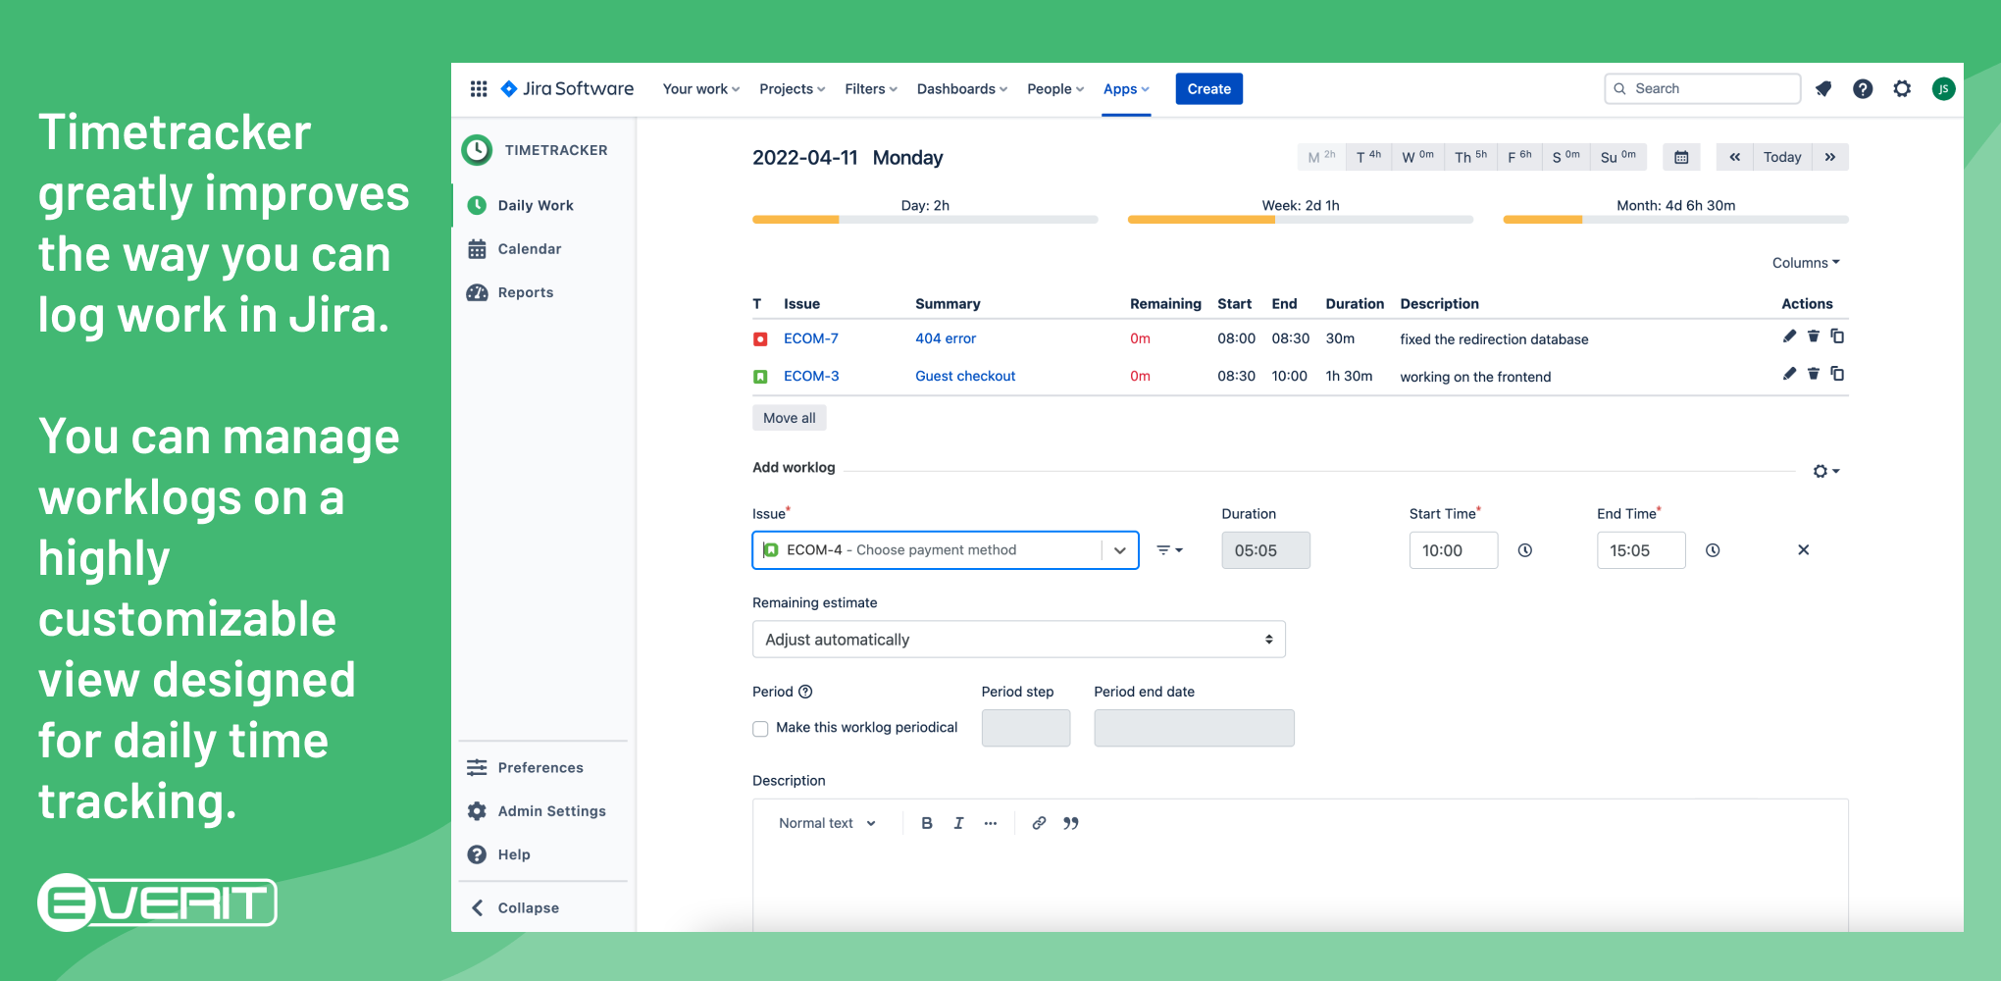
Task: Open the Filters dropdown
Action: [871, 89]
